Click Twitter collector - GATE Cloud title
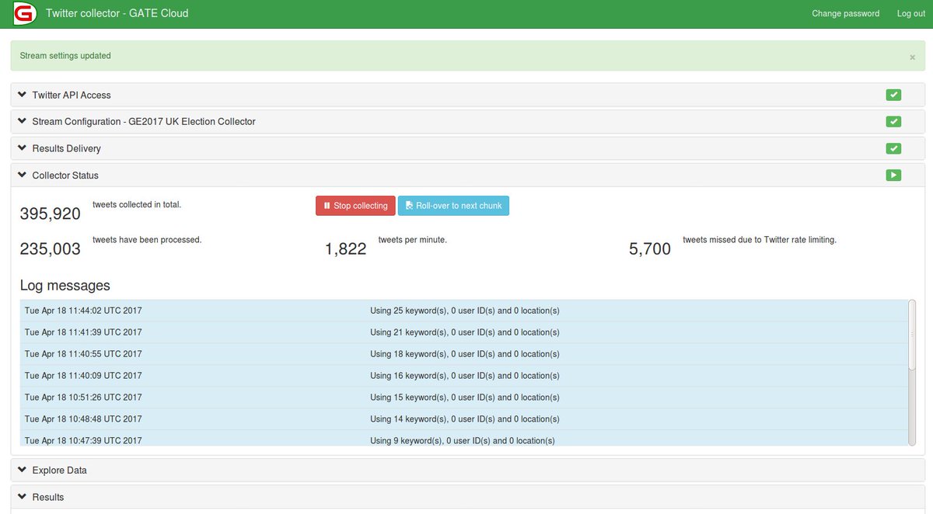The width and height of the screenshot is (933, 514). (x=117, y=13)
